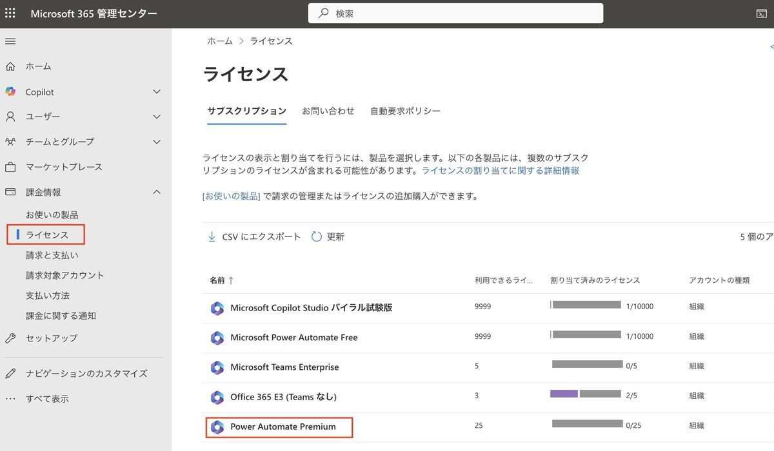Click the ライセンス breadcrumb text
Viewport: 774px width, 451px height.
pos(271,41)
